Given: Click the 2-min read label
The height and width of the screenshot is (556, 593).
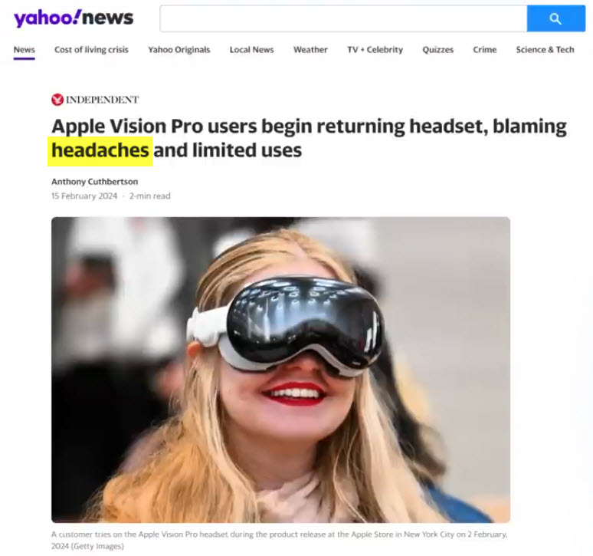Looking at the screenshot, I should (x=150, y=196).
